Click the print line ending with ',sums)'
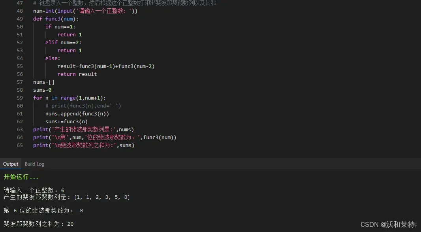Screen dimensions: 421x232 coord(84,145)
